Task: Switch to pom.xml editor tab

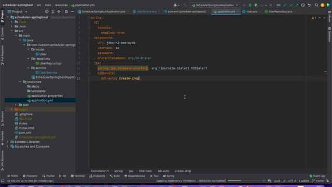Action: 186,11
